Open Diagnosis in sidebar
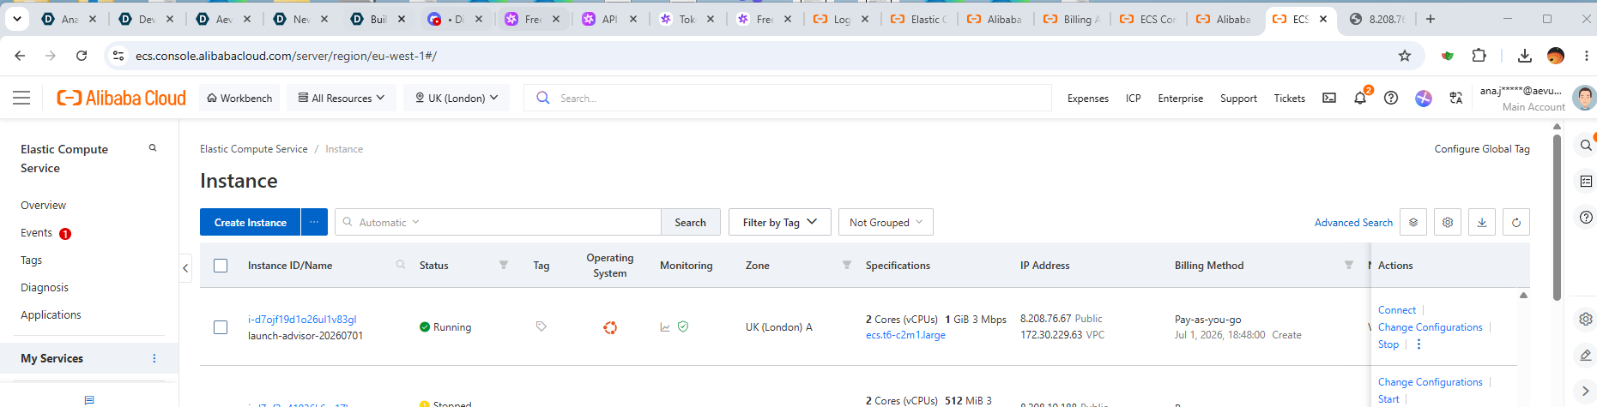Viewport: 1597px width, 407px height. click(x=45, y=287)
